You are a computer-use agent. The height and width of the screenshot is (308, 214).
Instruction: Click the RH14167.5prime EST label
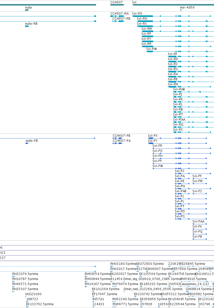(98, 284)
